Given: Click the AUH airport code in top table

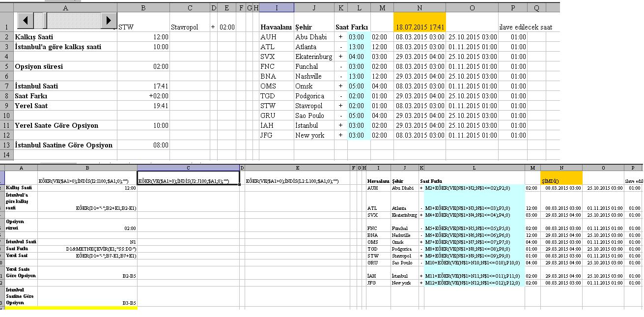Looking at the screenshot, I should (x=276, y=37).
